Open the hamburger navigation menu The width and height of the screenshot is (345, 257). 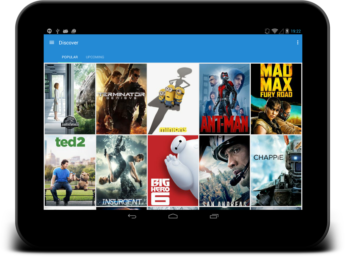point(52,43)
